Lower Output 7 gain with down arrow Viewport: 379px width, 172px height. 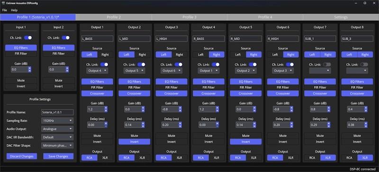[x=328, y=111]
